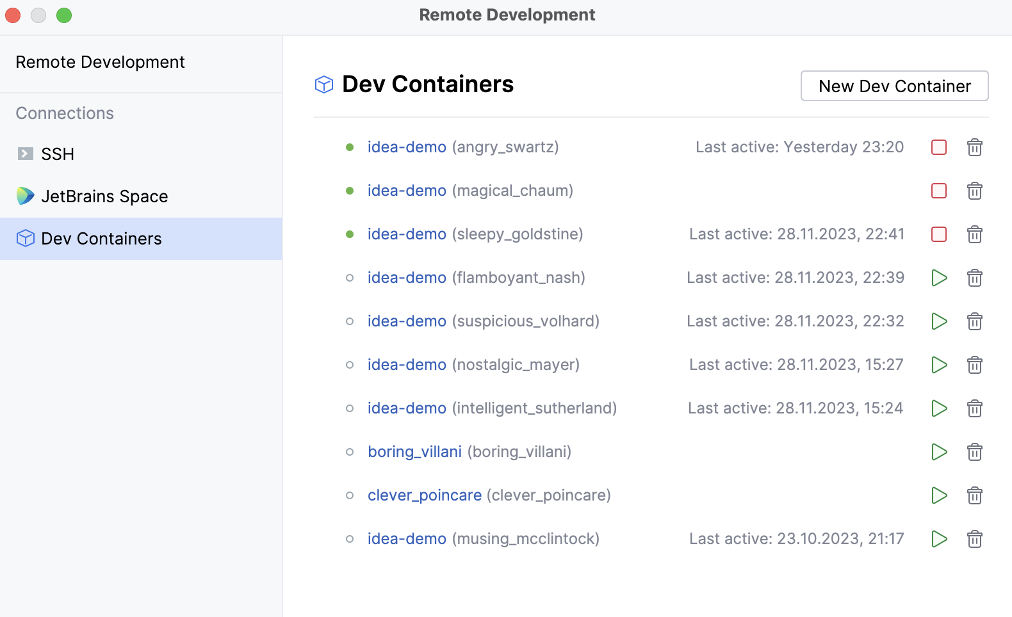Click the green status dot for angry_swartz
The width and height of the screenshot is (1012, 617).
(350, 147)
